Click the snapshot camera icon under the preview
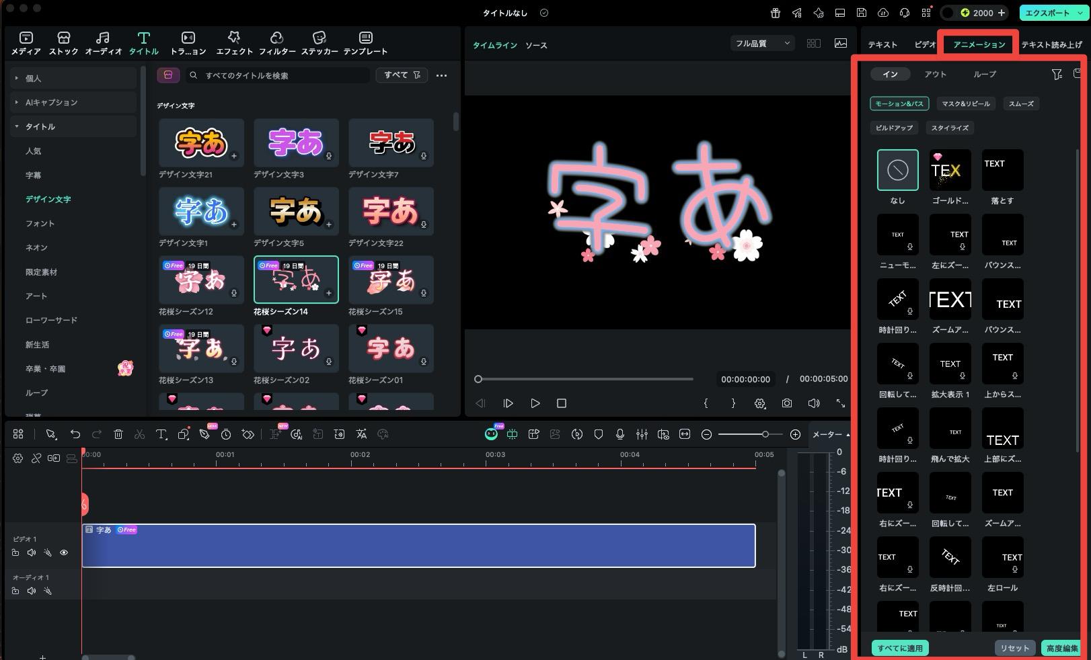Screen dimensions: 1091x660 [x=786, y=403]
